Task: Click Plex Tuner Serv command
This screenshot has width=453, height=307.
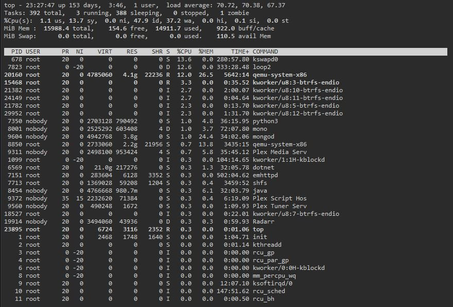Action: (x=280, y=206)
